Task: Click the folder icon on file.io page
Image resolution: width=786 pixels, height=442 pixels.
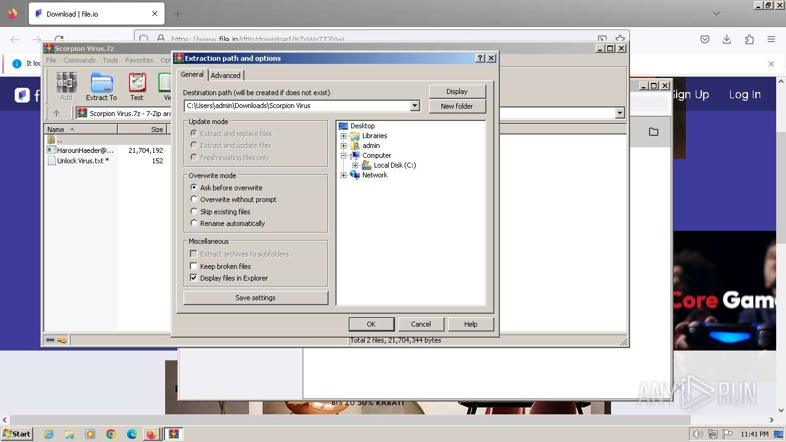Action: point(653,131)
